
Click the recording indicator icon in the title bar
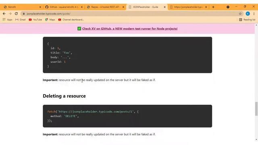pyautogui.click(x=228, y=7)
